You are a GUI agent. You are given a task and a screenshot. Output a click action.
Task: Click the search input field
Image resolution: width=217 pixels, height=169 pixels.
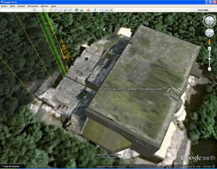pos(15,10)
